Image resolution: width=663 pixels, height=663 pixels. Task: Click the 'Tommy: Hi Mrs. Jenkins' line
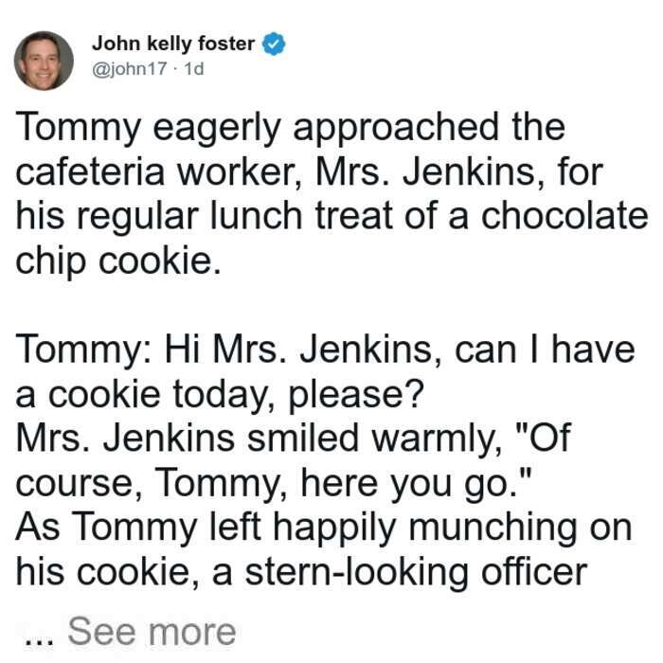coord(325,351)
